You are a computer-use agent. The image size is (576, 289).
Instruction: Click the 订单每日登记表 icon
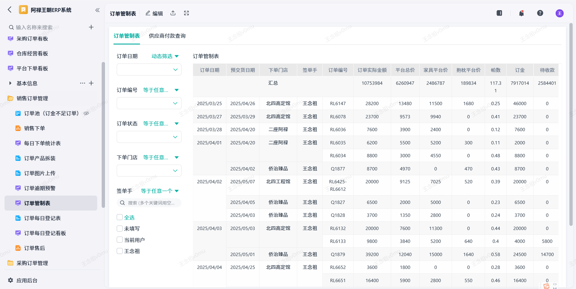click(x=18, y=218)
